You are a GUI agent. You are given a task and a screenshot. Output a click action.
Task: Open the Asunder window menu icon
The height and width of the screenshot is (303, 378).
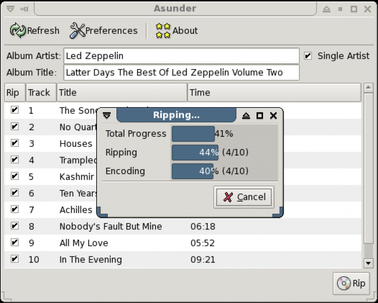(10, 9)
